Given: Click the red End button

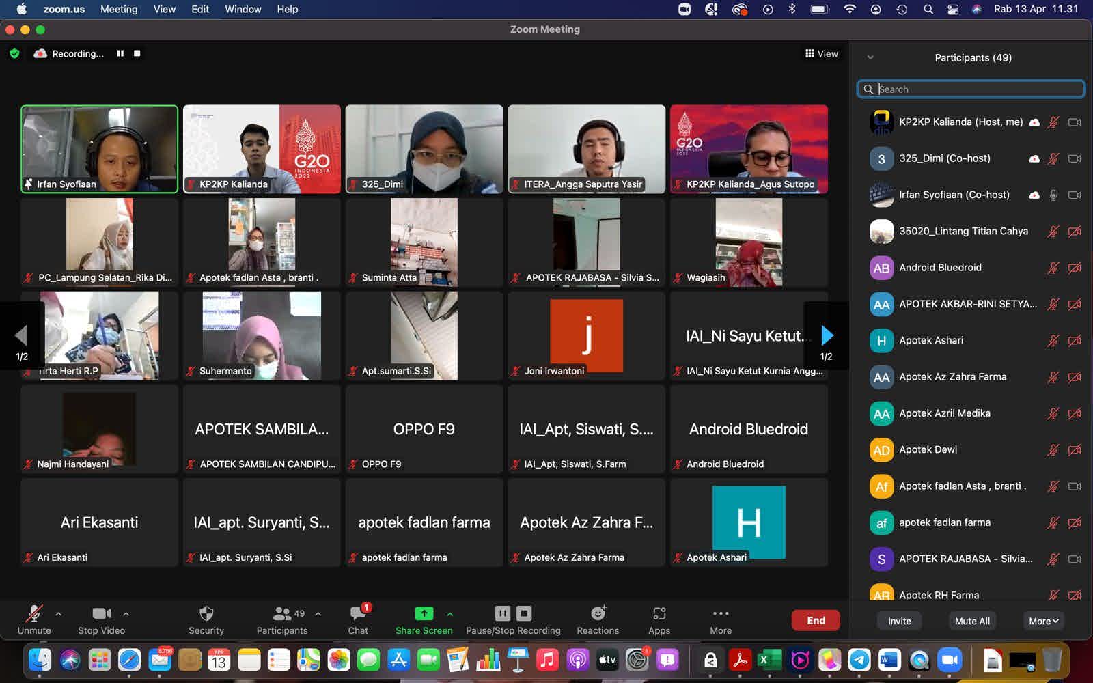Looking at the screenshot, I should [x=816, y=620].
